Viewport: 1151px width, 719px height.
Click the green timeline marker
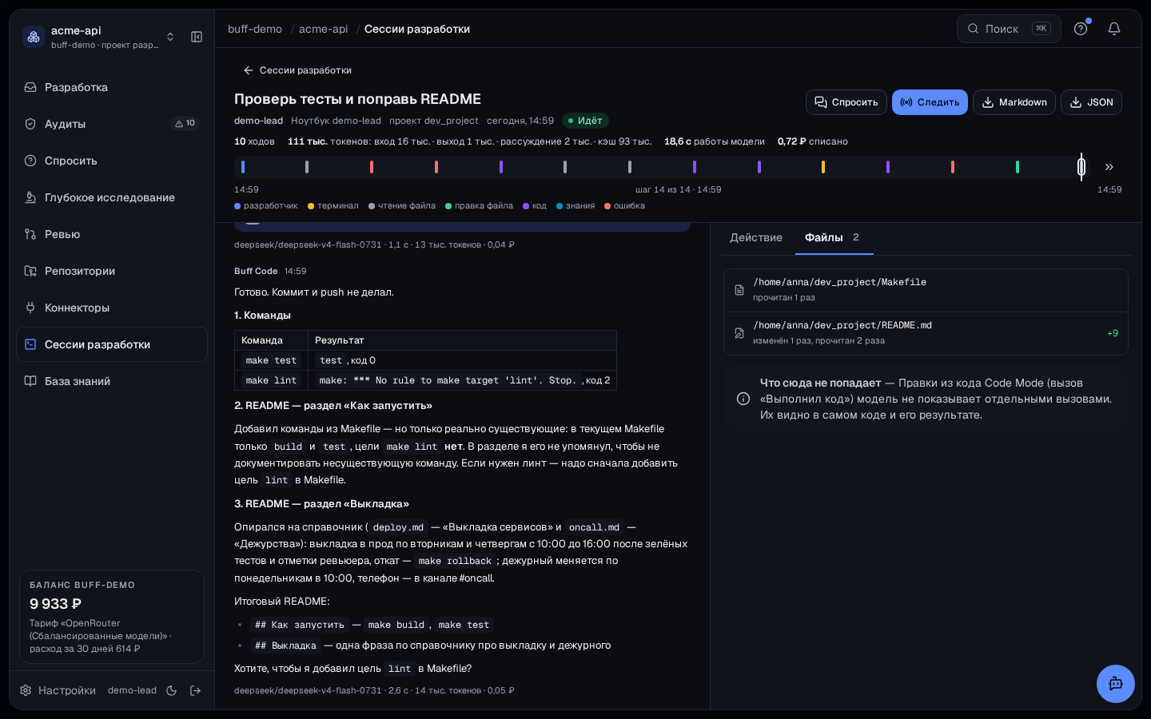pyautogui.click(x=1017, y=167)
